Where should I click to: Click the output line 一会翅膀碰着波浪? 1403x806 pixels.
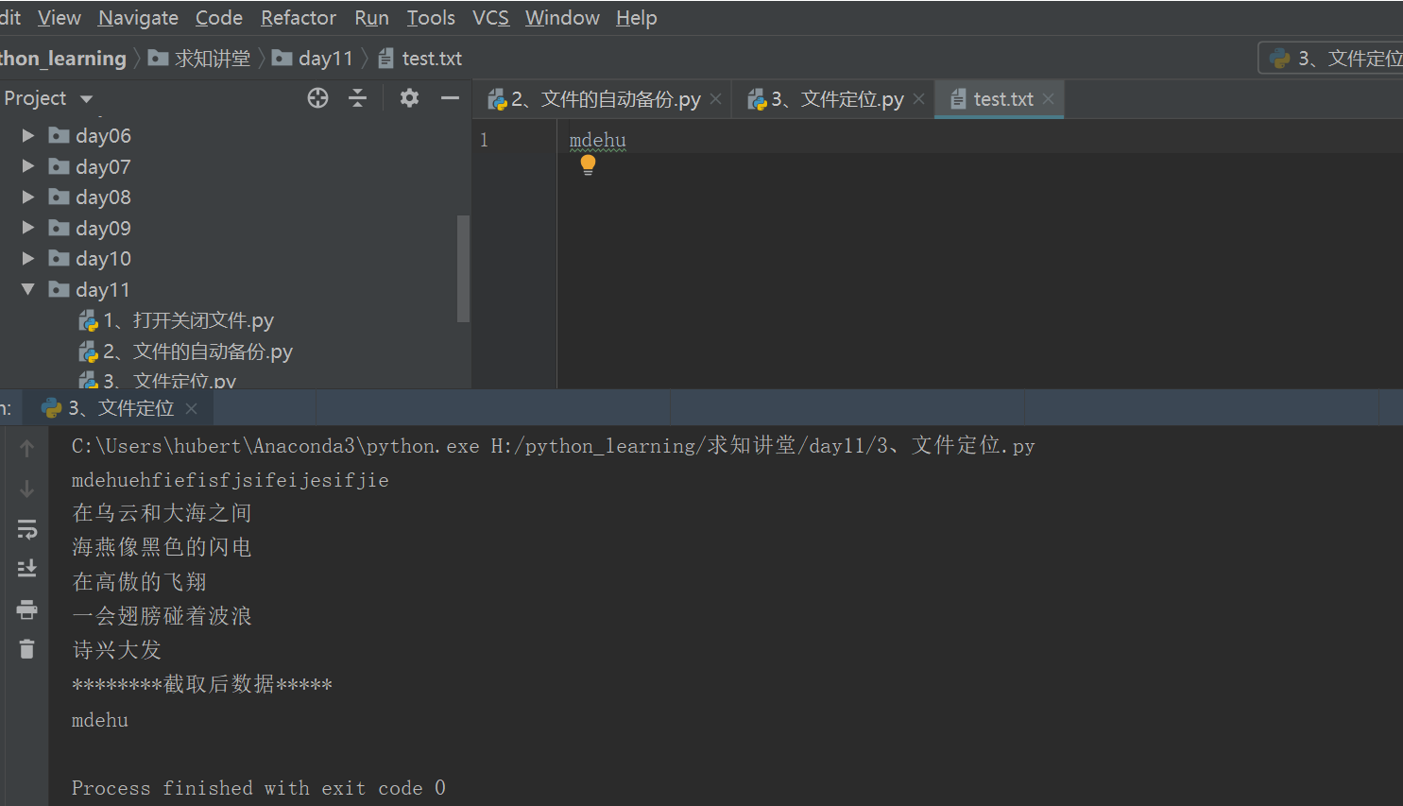coord(163,616)
